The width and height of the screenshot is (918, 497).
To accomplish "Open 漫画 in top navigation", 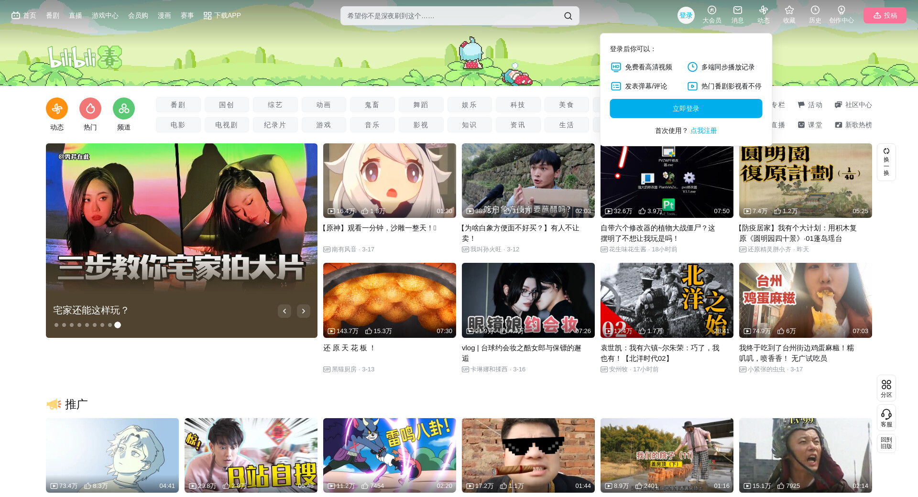I will (164, 15).
